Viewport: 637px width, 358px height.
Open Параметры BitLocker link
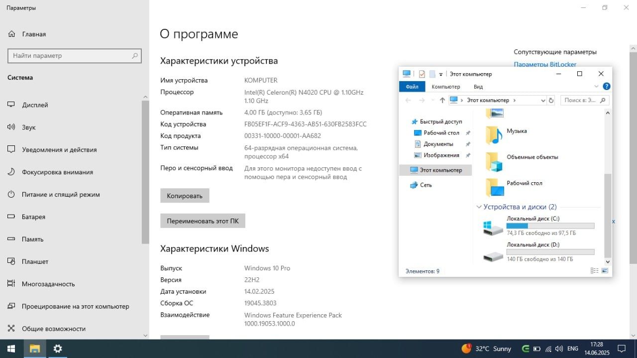pos(545,64)
